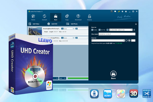
Task: Open the target folder icon
Action: click(129, 40)
